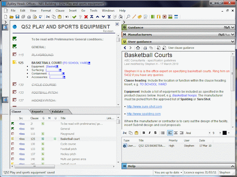Image resolution: width=237 pixels, height=177 pixels.
Task: Open the TO SCHOOL YARD value dropdown
Action: (x=90, y=63)
